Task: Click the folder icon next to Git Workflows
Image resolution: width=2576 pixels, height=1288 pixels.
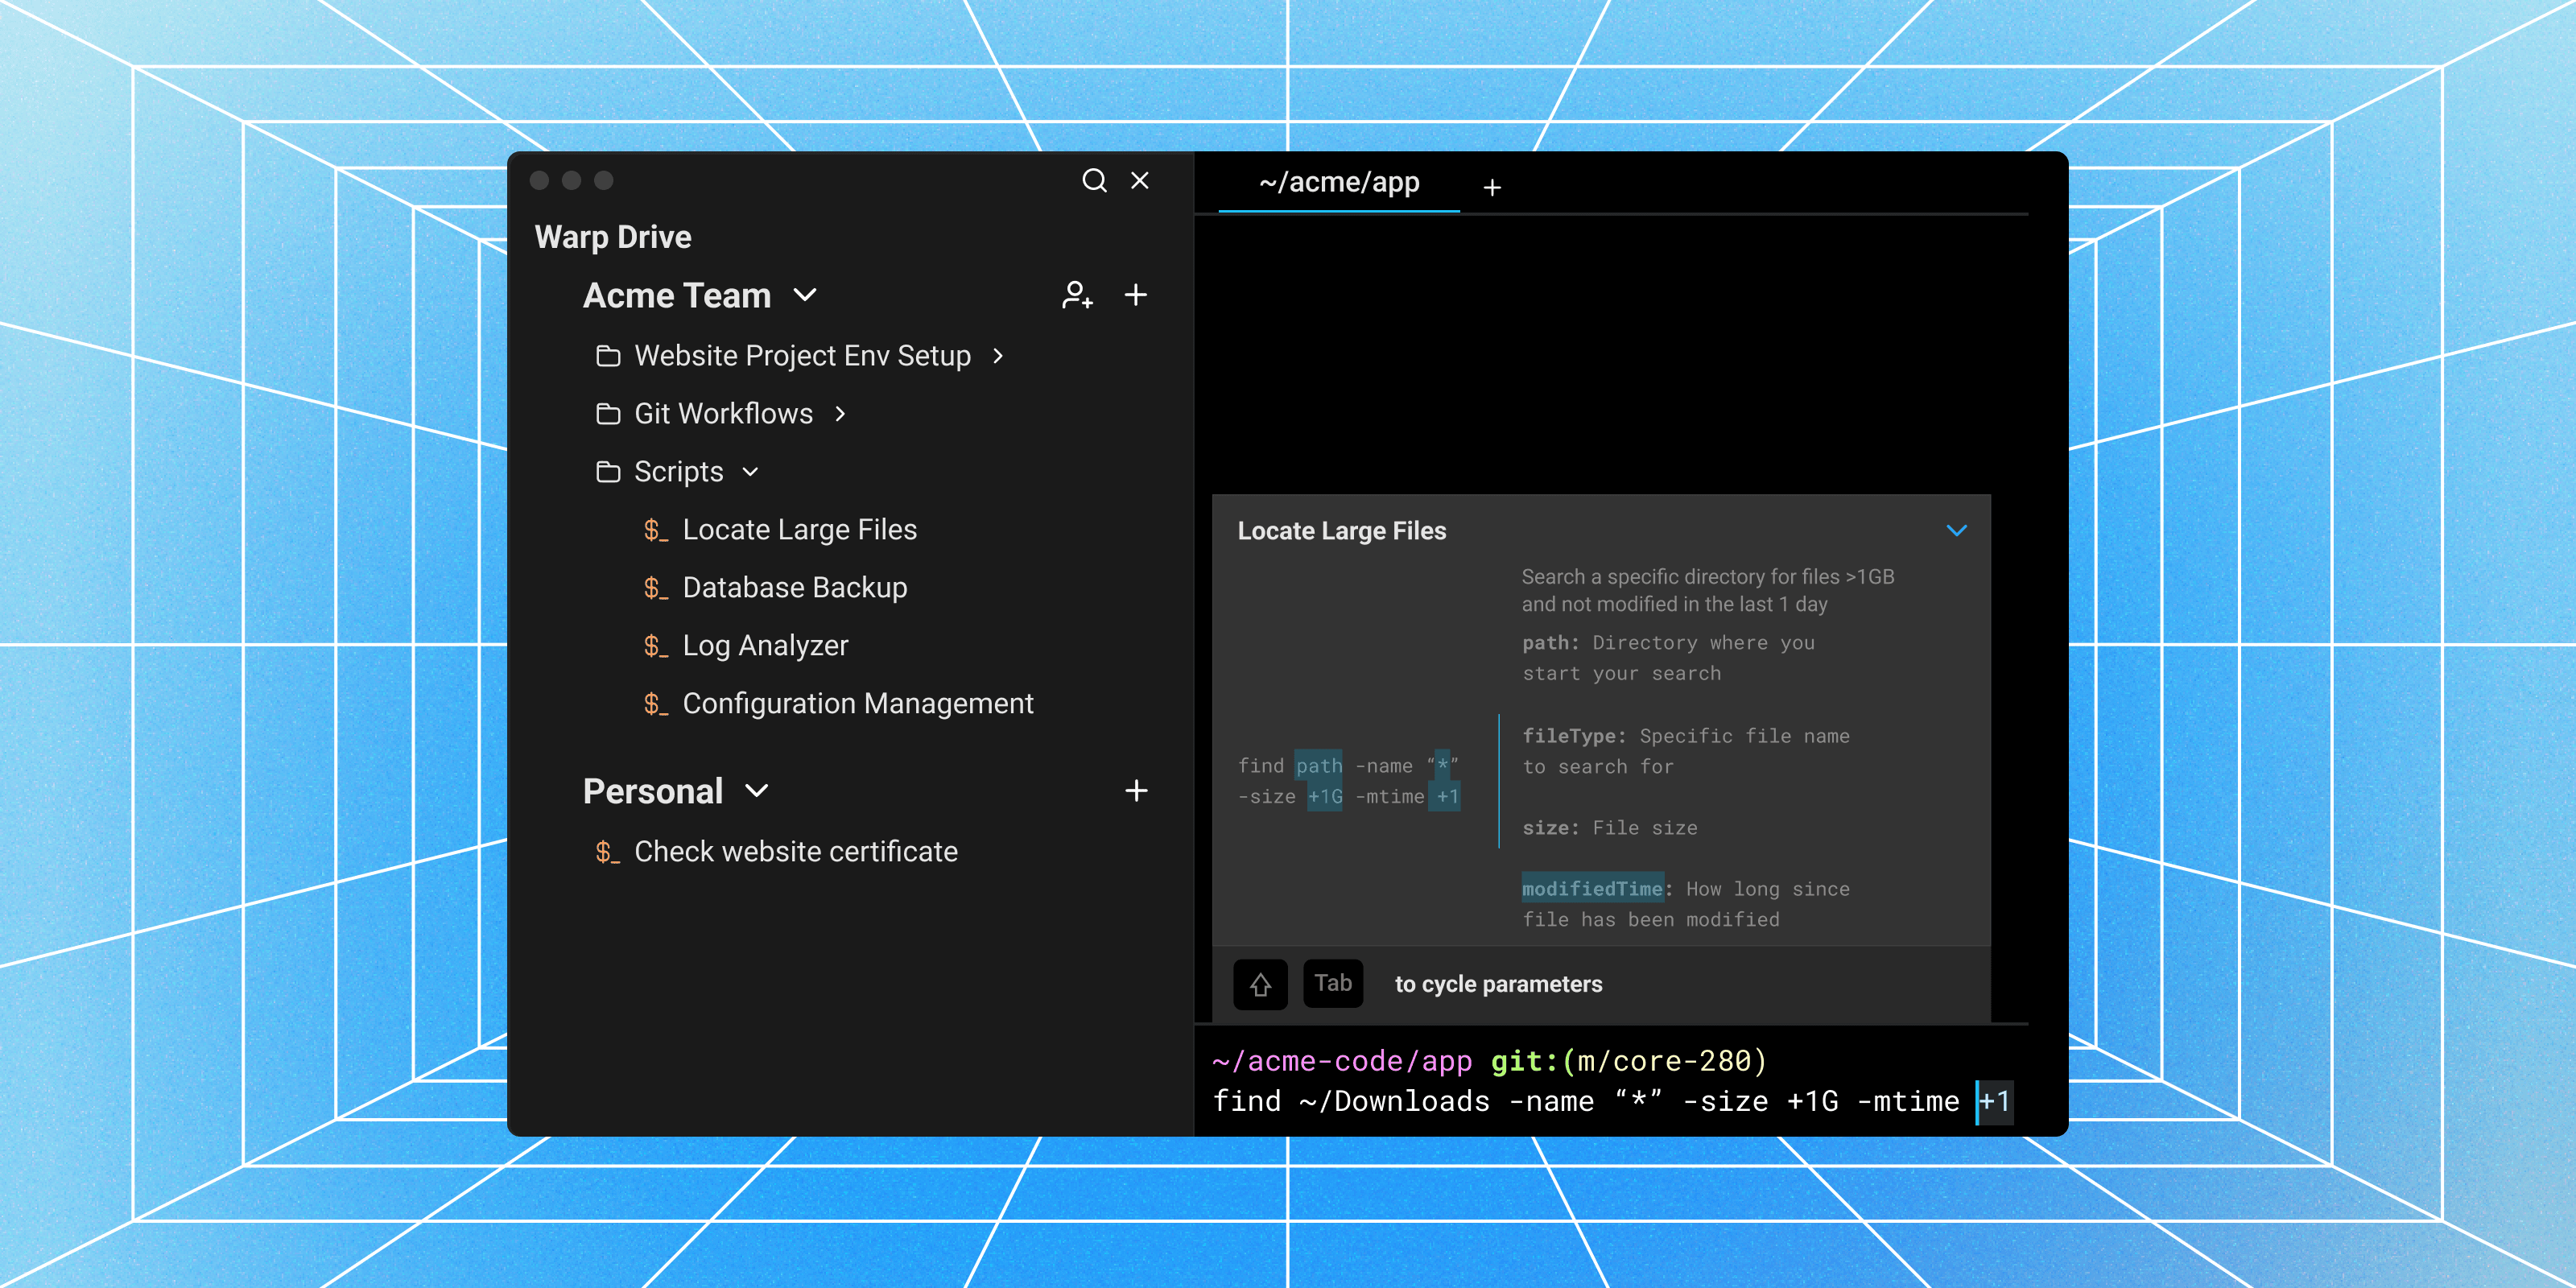Action: point(609,413)
